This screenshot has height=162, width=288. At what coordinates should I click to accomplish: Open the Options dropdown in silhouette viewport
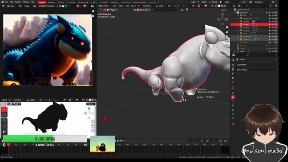91,104
